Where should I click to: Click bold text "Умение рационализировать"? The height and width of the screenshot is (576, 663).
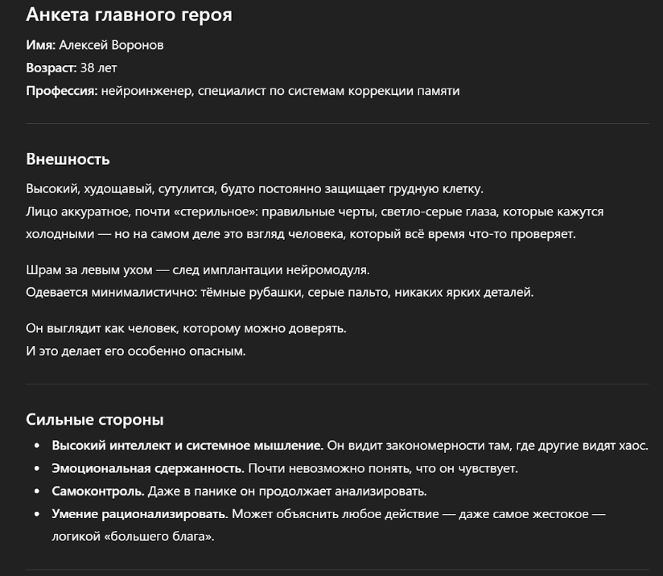pyautogui.click(x=138, y=513)
